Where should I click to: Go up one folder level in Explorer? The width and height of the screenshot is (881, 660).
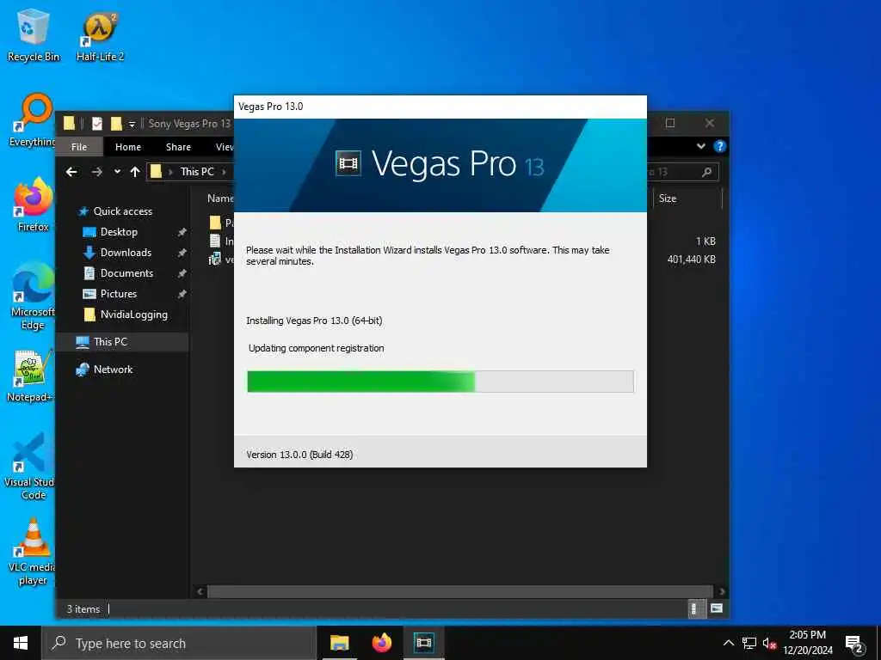(x=135, y=172)
